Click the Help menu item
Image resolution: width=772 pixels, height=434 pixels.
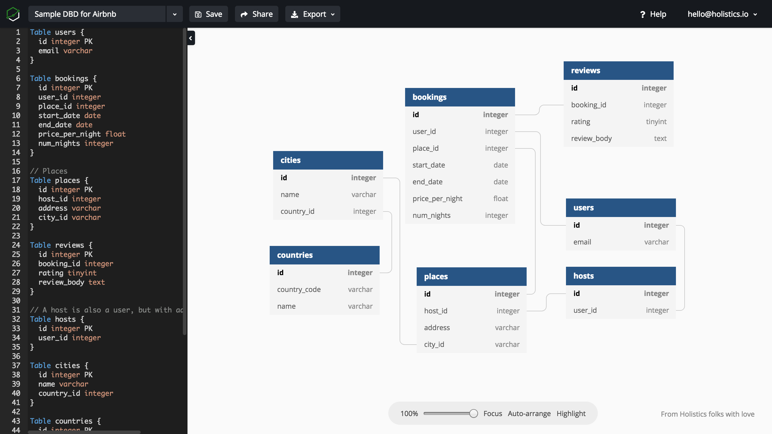[x=653, y=14]
